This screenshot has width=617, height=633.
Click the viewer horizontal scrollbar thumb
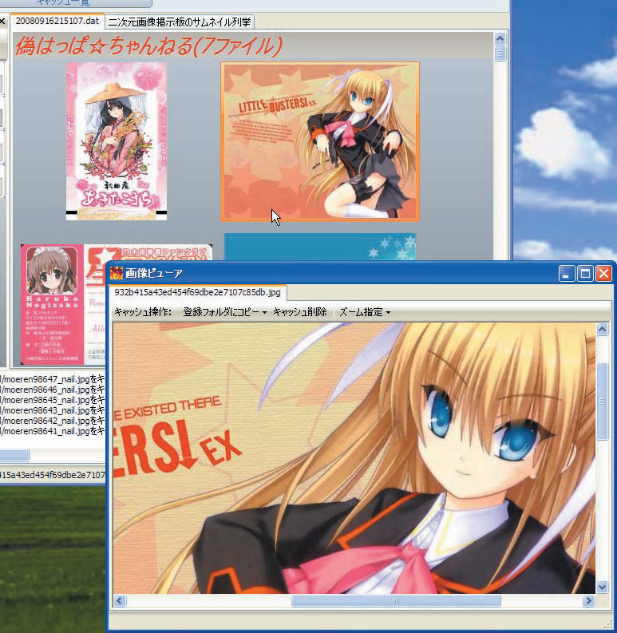coord(396,601)
